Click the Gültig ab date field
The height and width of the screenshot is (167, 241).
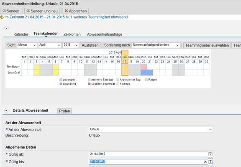(148, 154)
